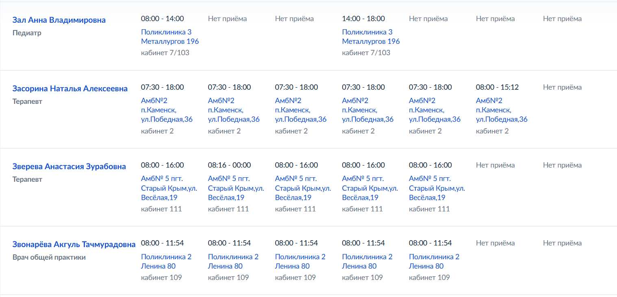Open doctor Зал Анна Владимировна profile

coord(59,20)
